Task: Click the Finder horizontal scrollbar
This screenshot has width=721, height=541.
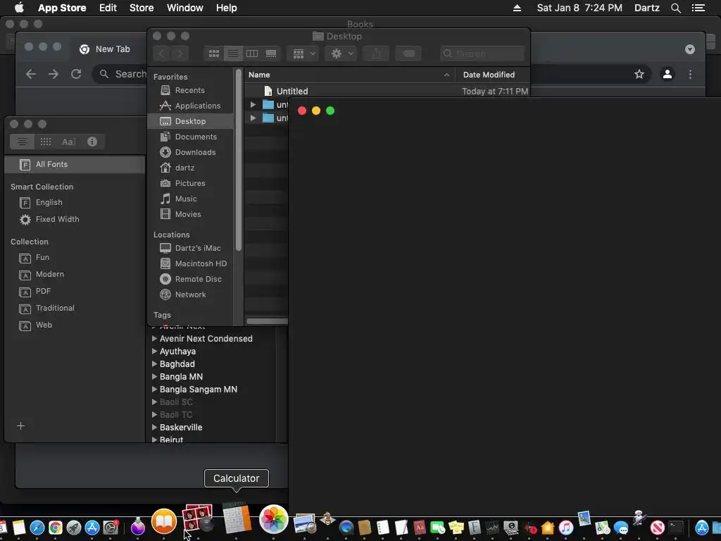Action: coord(267,321)
